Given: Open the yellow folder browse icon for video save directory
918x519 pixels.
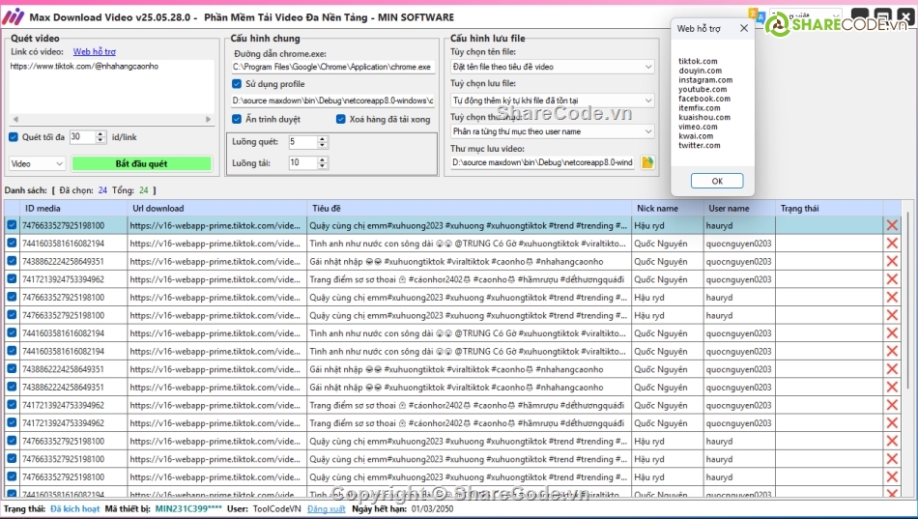Looking at the screenshot, I should 647,162.
